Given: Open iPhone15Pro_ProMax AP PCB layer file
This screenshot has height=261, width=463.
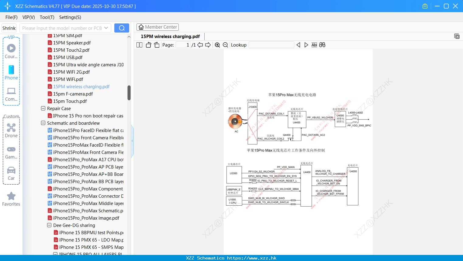Looking at the screenshot, I should (x=85, y=167).
